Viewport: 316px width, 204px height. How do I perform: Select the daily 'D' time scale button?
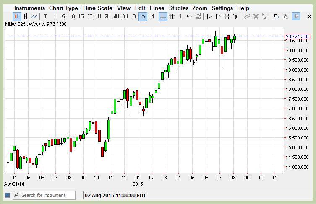point(134,16)
